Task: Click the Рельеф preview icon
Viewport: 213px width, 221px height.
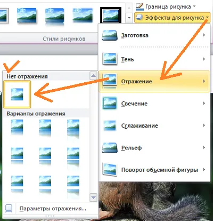Action: [110, 148]
